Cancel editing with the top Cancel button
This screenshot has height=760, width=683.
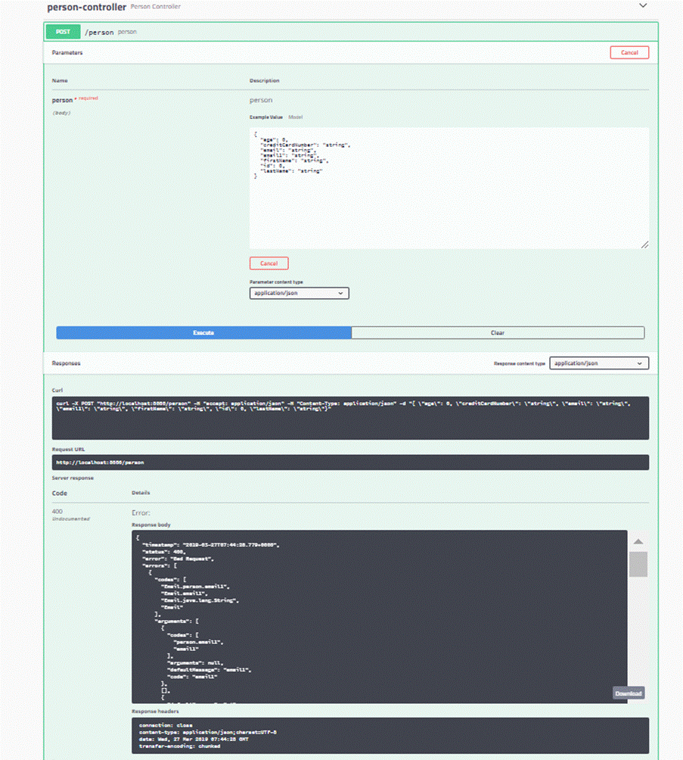[630, 52]
